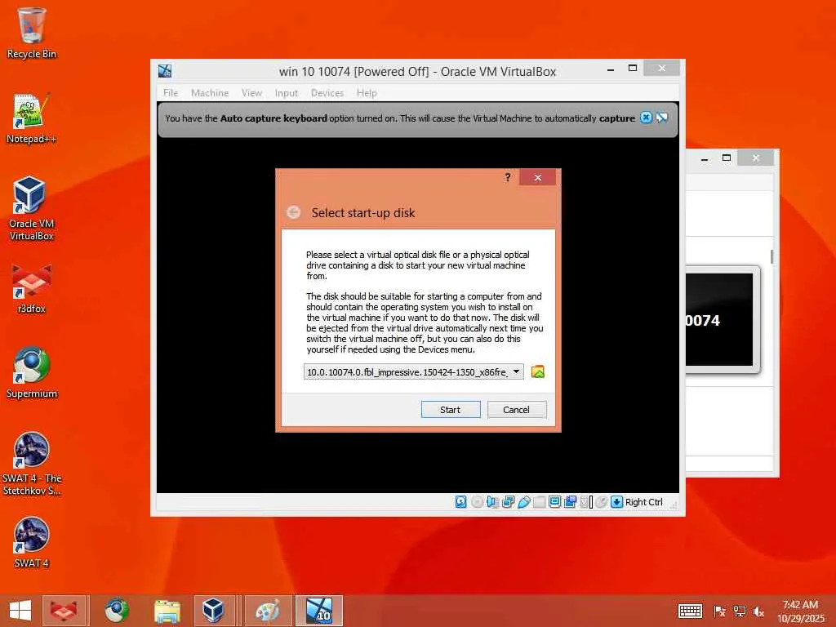This screenshot has width=836, height=627.
Task: Click the CPU virtualization indicator in status bar
Action: coord(585,502)
